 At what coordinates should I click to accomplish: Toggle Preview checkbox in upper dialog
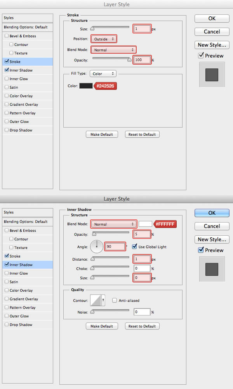tap(201, 56)
